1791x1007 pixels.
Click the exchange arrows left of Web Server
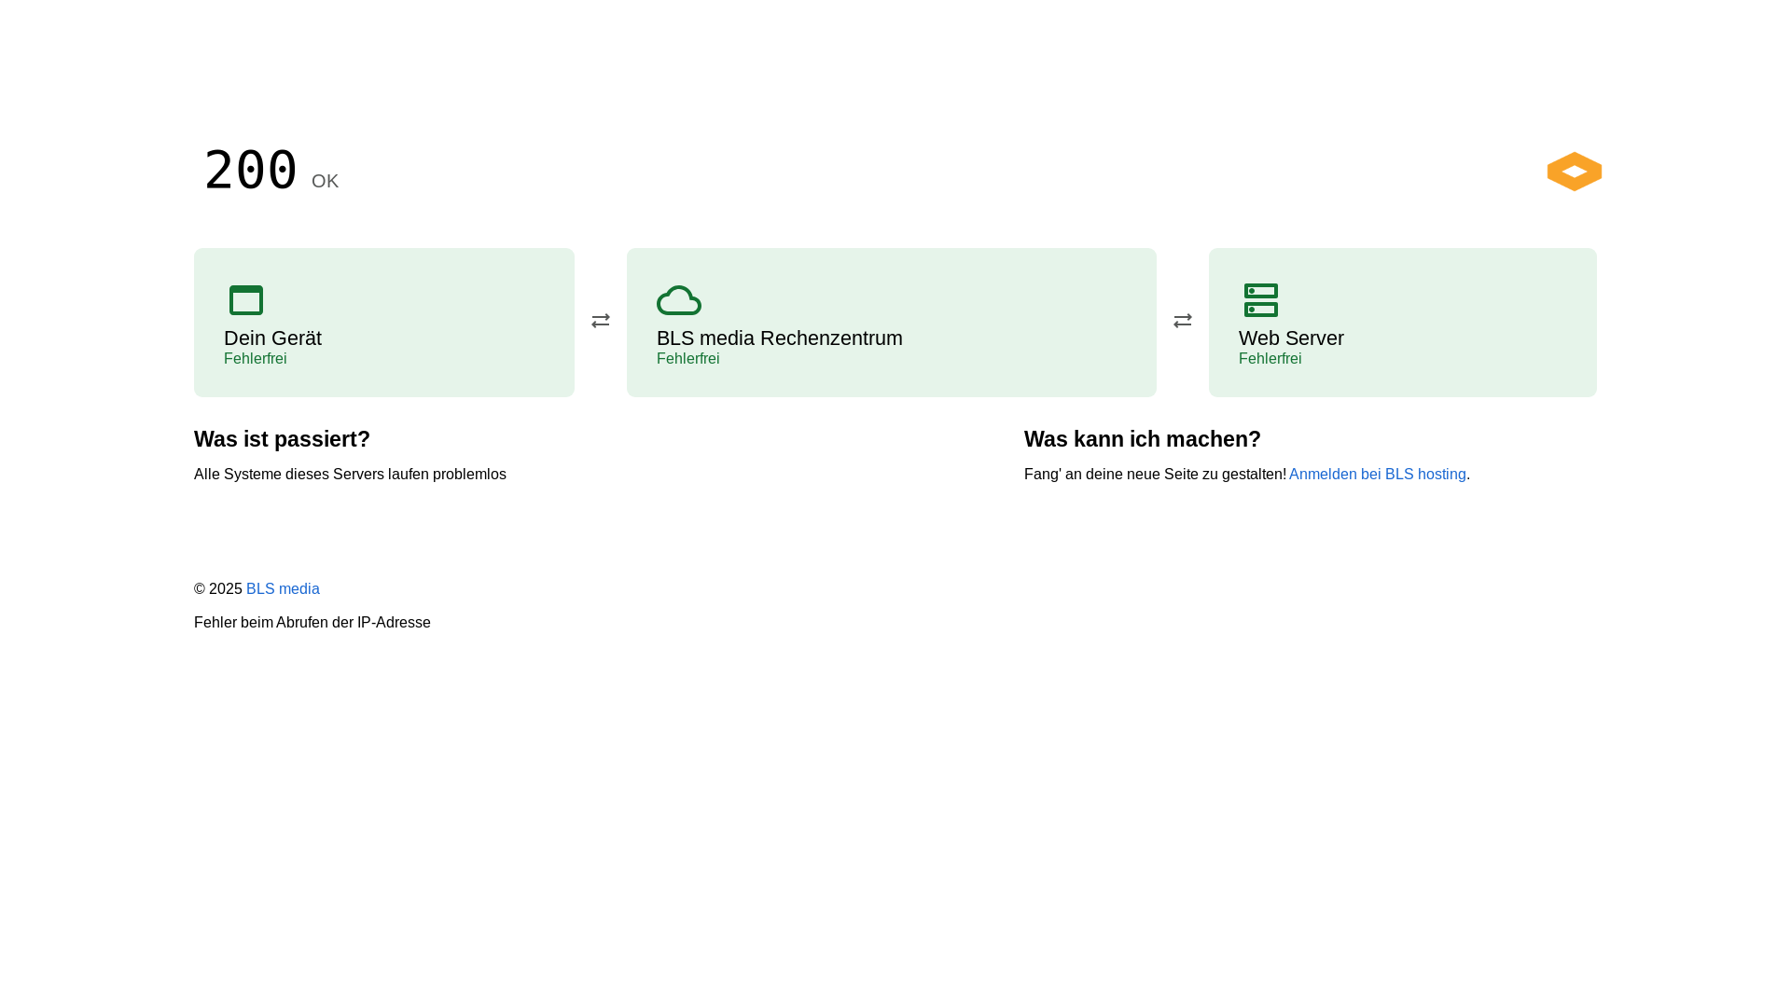point(1183,321)
